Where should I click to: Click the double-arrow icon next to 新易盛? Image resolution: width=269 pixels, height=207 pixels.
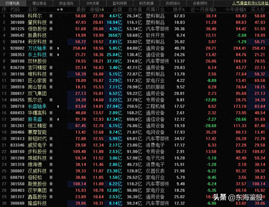58,119
